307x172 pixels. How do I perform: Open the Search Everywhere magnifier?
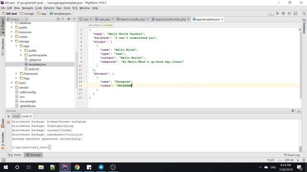click(x=304, y=13)
